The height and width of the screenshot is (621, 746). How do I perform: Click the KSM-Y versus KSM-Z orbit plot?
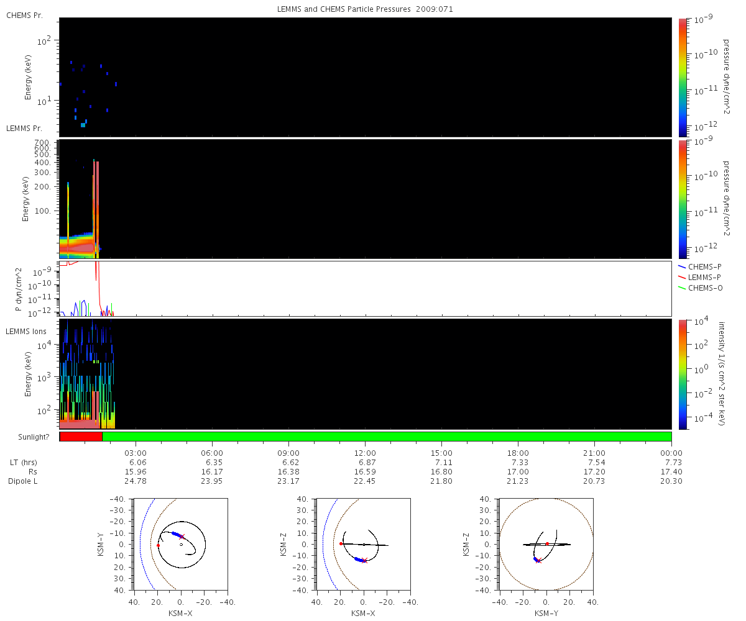coord(546,544)
